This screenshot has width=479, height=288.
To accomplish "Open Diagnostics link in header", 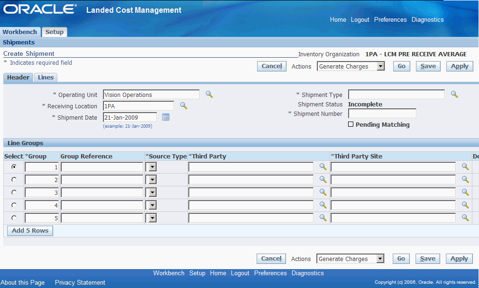I will [427, 19].
